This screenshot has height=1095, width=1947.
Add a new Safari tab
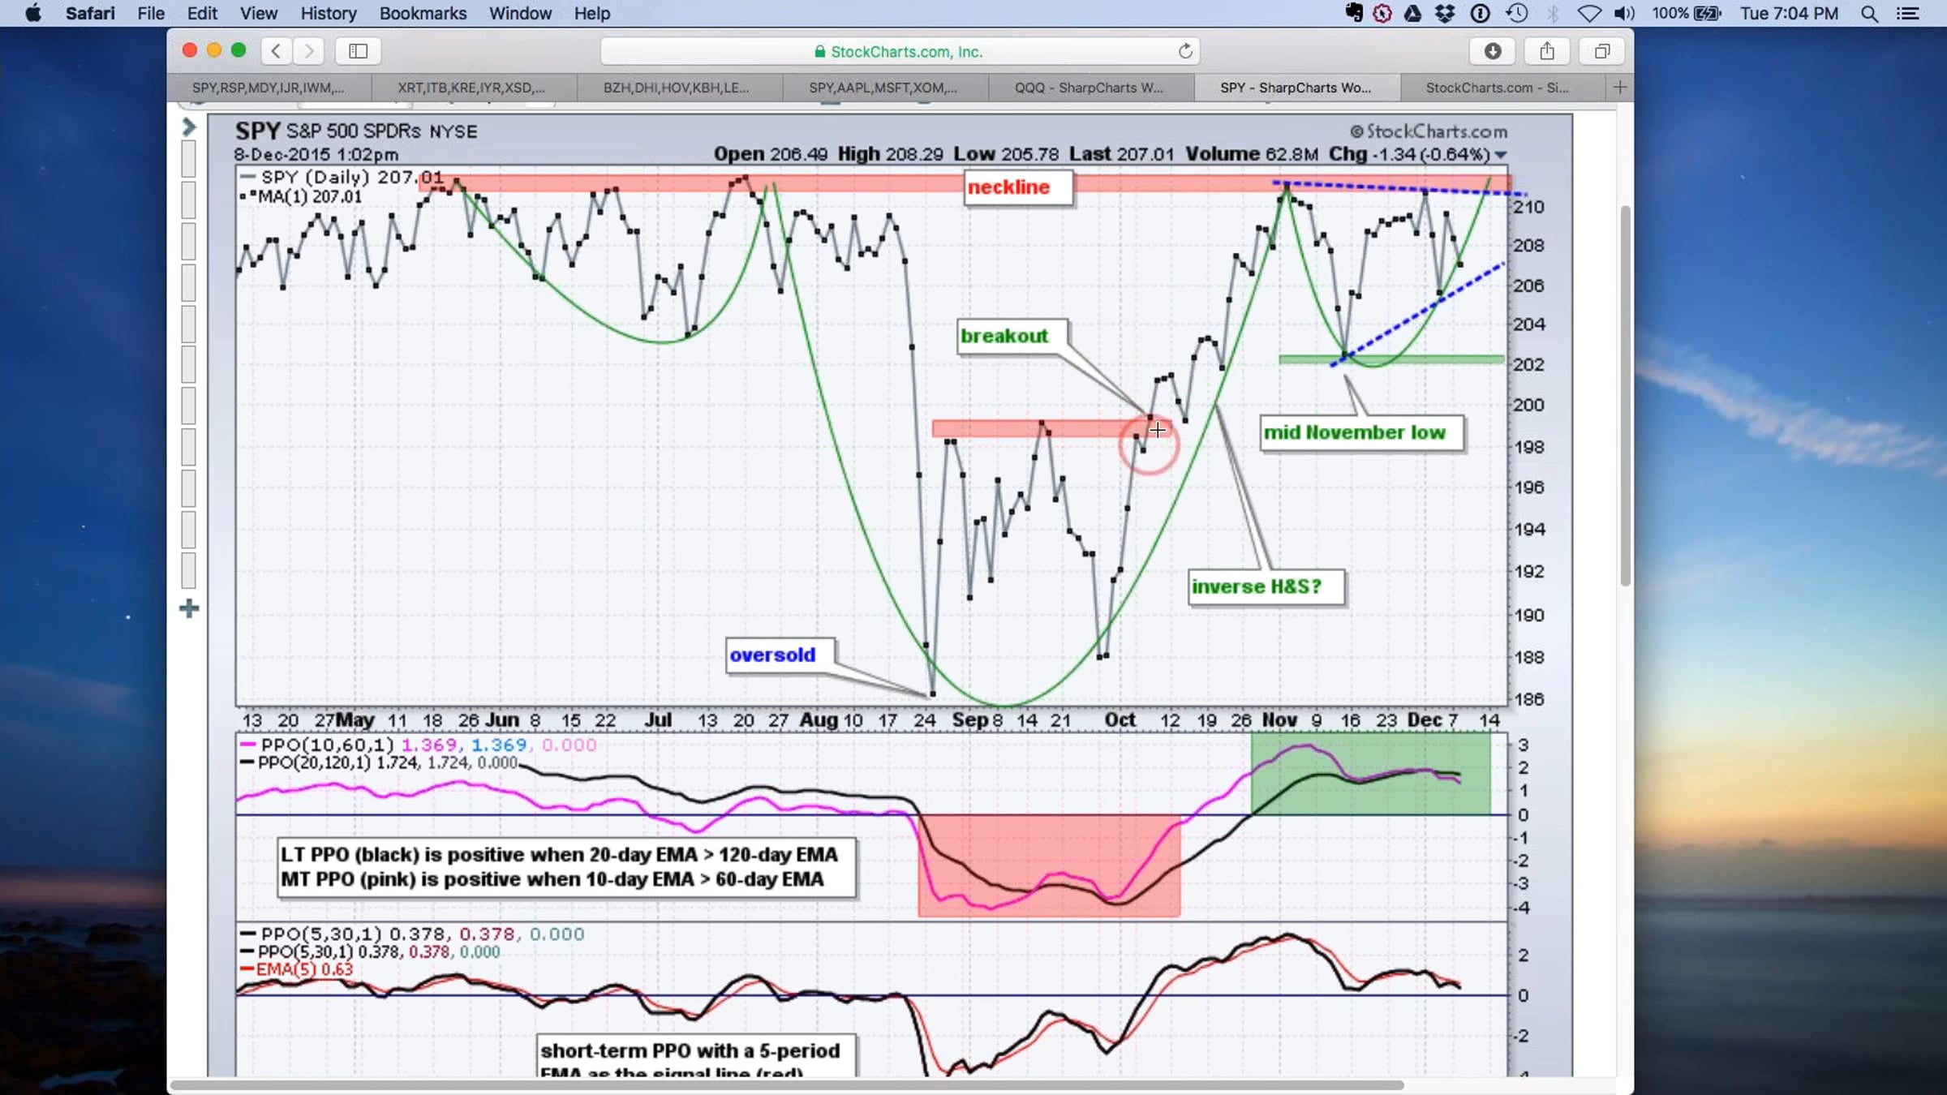(1620, 88)
